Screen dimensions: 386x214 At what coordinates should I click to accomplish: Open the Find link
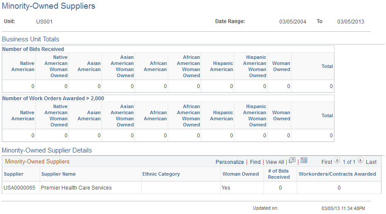click(x=255, y=162)
